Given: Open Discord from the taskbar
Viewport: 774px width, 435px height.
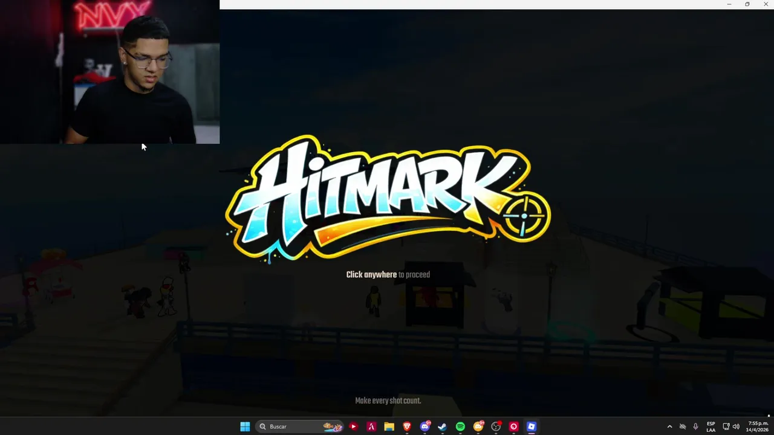Looking at the screenshot, I should 424,427.
